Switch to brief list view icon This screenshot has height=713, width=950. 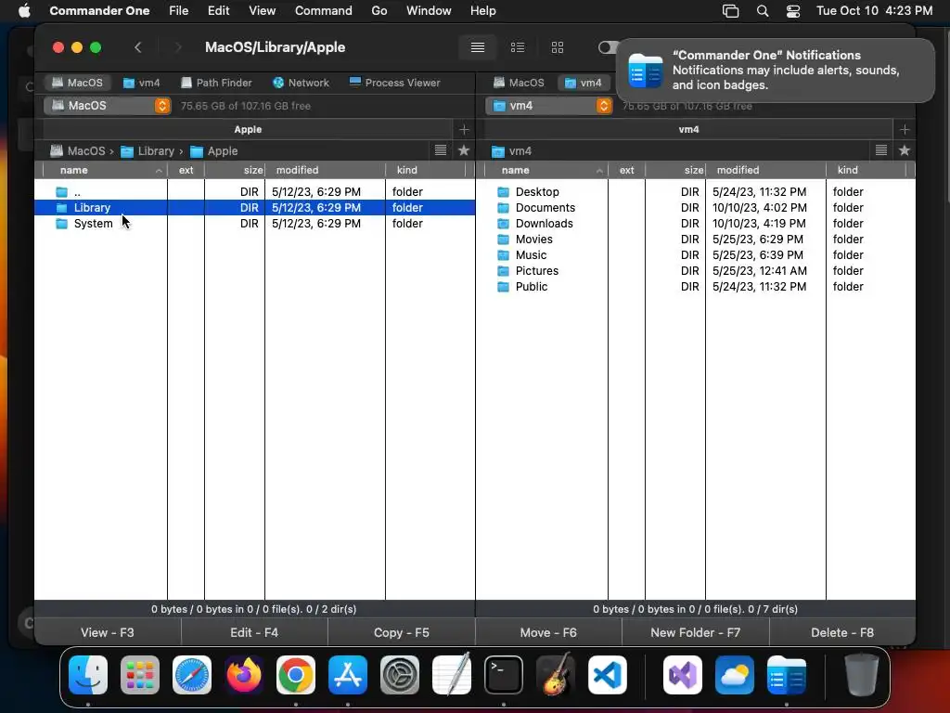(518, 47)
